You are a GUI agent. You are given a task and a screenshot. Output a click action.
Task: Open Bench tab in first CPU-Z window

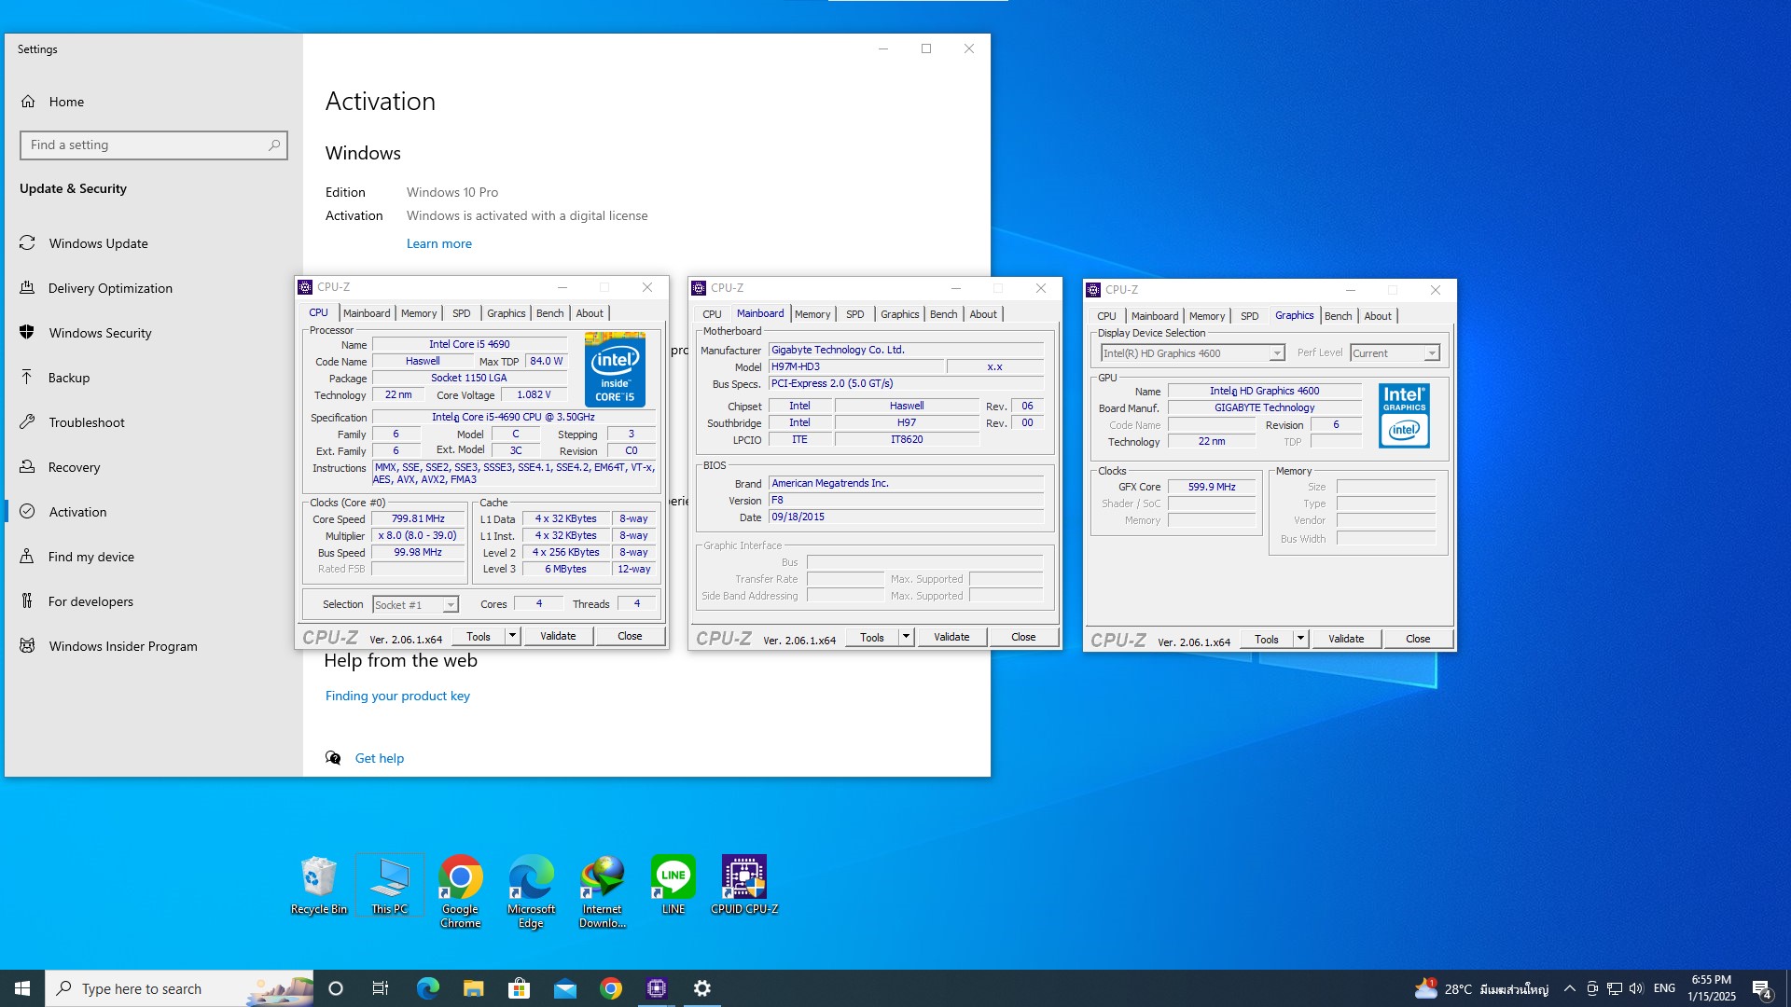(550, 313)
